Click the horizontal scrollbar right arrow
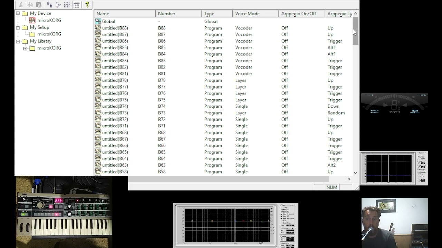The width and height of the screenshot is (442, 248). click(x=349, y=179)
